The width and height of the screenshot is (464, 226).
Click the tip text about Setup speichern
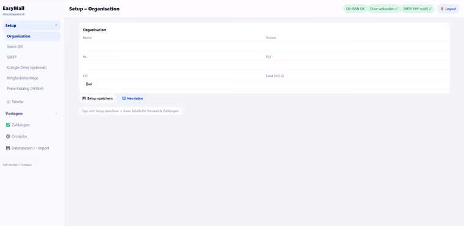click(130, 111)
